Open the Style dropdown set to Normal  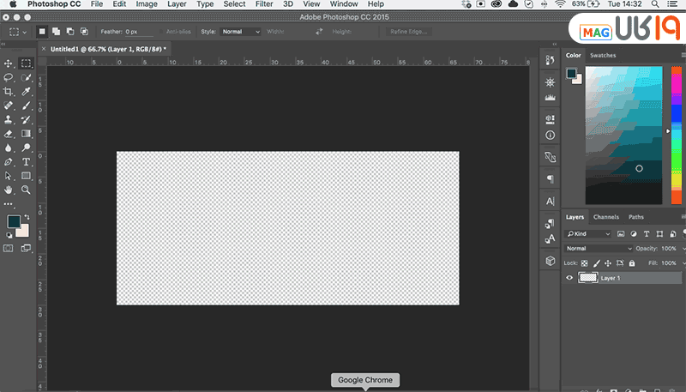(240, 32)
